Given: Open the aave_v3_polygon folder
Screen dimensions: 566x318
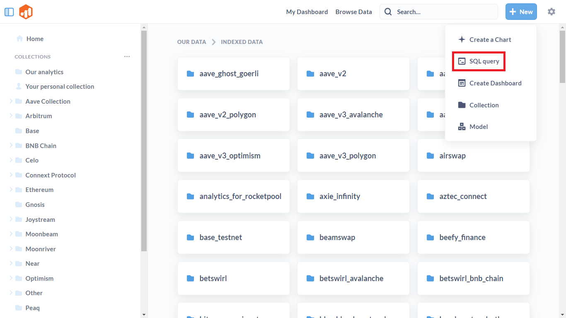Looking at the screenshot, I should coord(353,156).
